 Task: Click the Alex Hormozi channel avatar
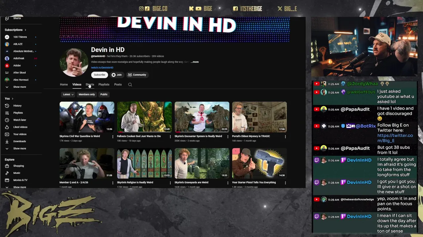7,80
